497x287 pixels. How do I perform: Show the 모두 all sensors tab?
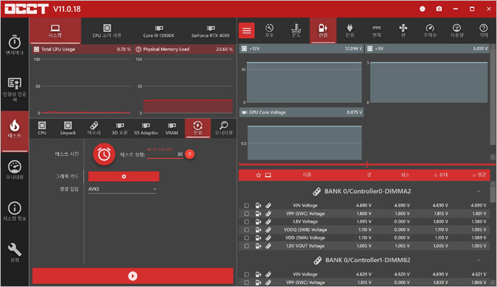pos(269,31)
